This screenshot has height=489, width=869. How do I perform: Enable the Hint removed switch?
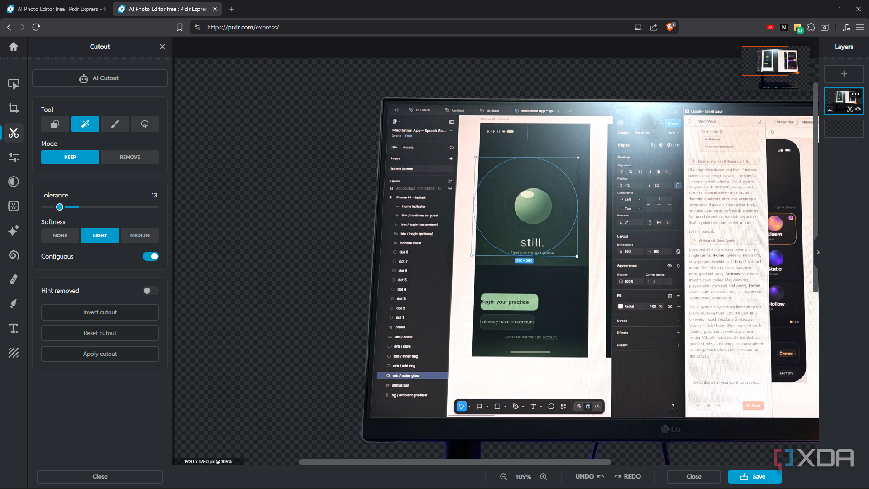click(151, 291)
